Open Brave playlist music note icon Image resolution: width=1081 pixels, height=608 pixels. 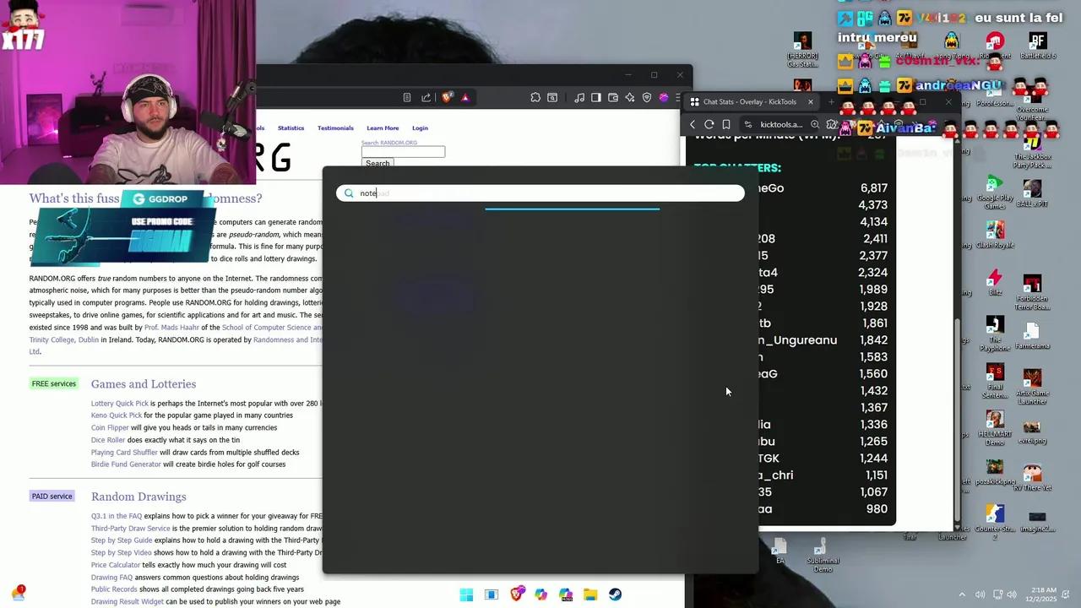(579, 98)
